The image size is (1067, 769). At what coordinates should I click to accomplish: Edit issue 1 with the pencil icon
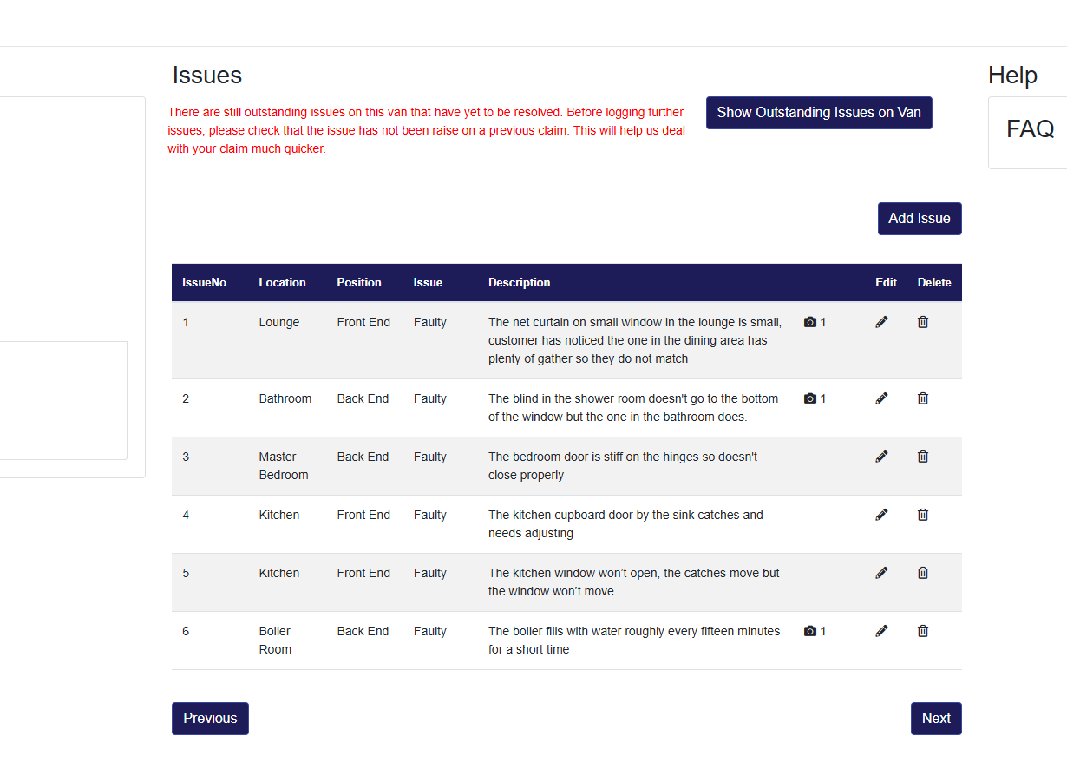pos(881,322)
